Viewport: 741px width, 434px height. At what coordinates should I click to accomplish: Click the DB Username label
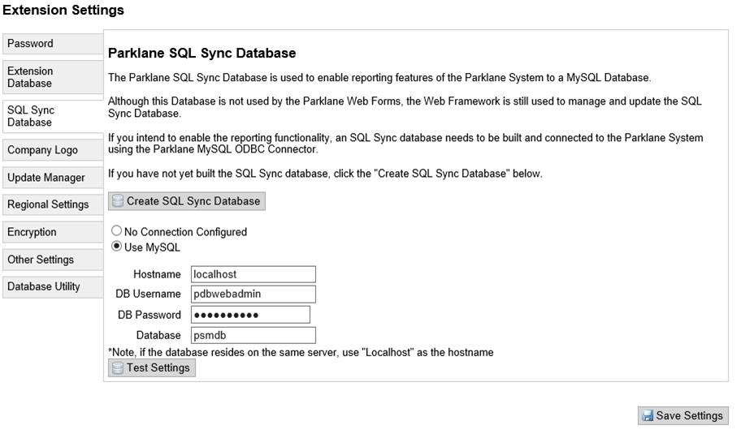(148, 294)
